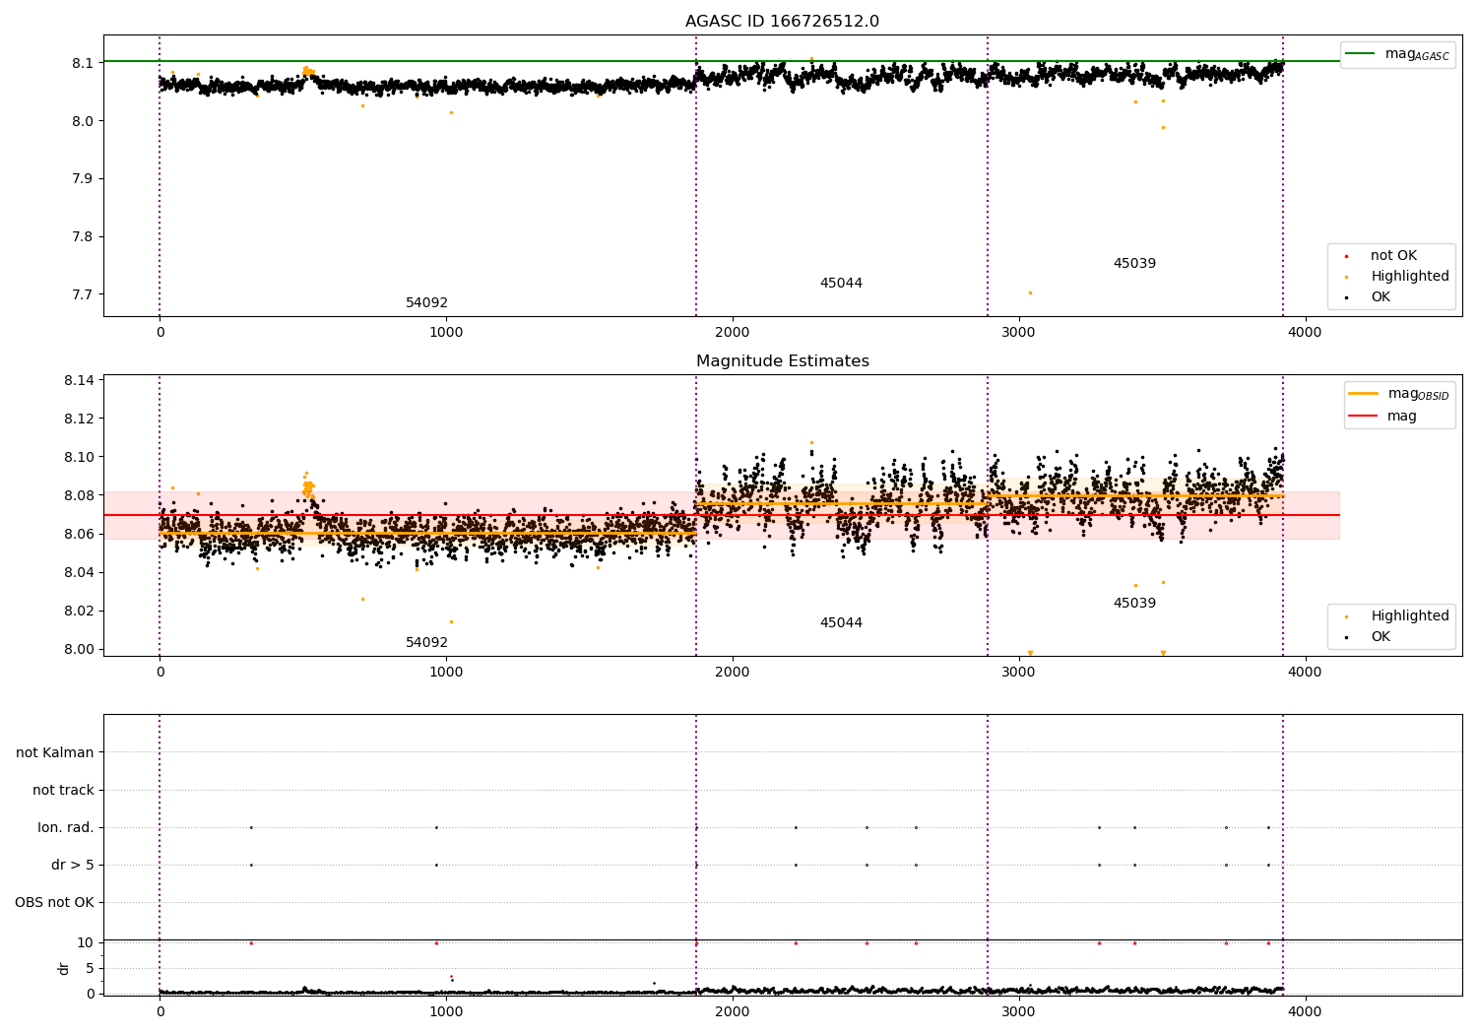This screenshot has width=1477, height=1034.
Task: Click the 8.14 y-tick in Magnitude Estimates
Action: tap(79, 381)
